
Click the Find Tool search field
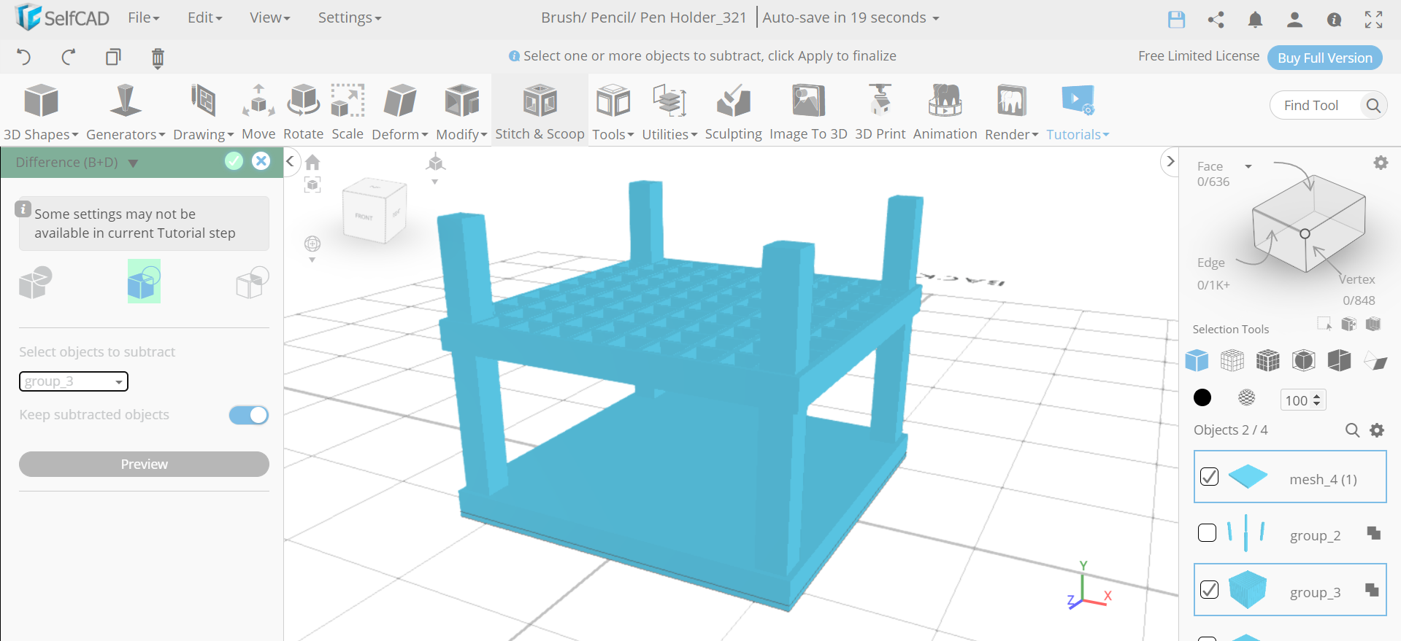(1329, 105)
